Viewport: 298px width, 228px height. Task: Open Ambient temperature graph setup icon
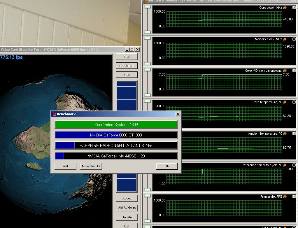(285, 134)
